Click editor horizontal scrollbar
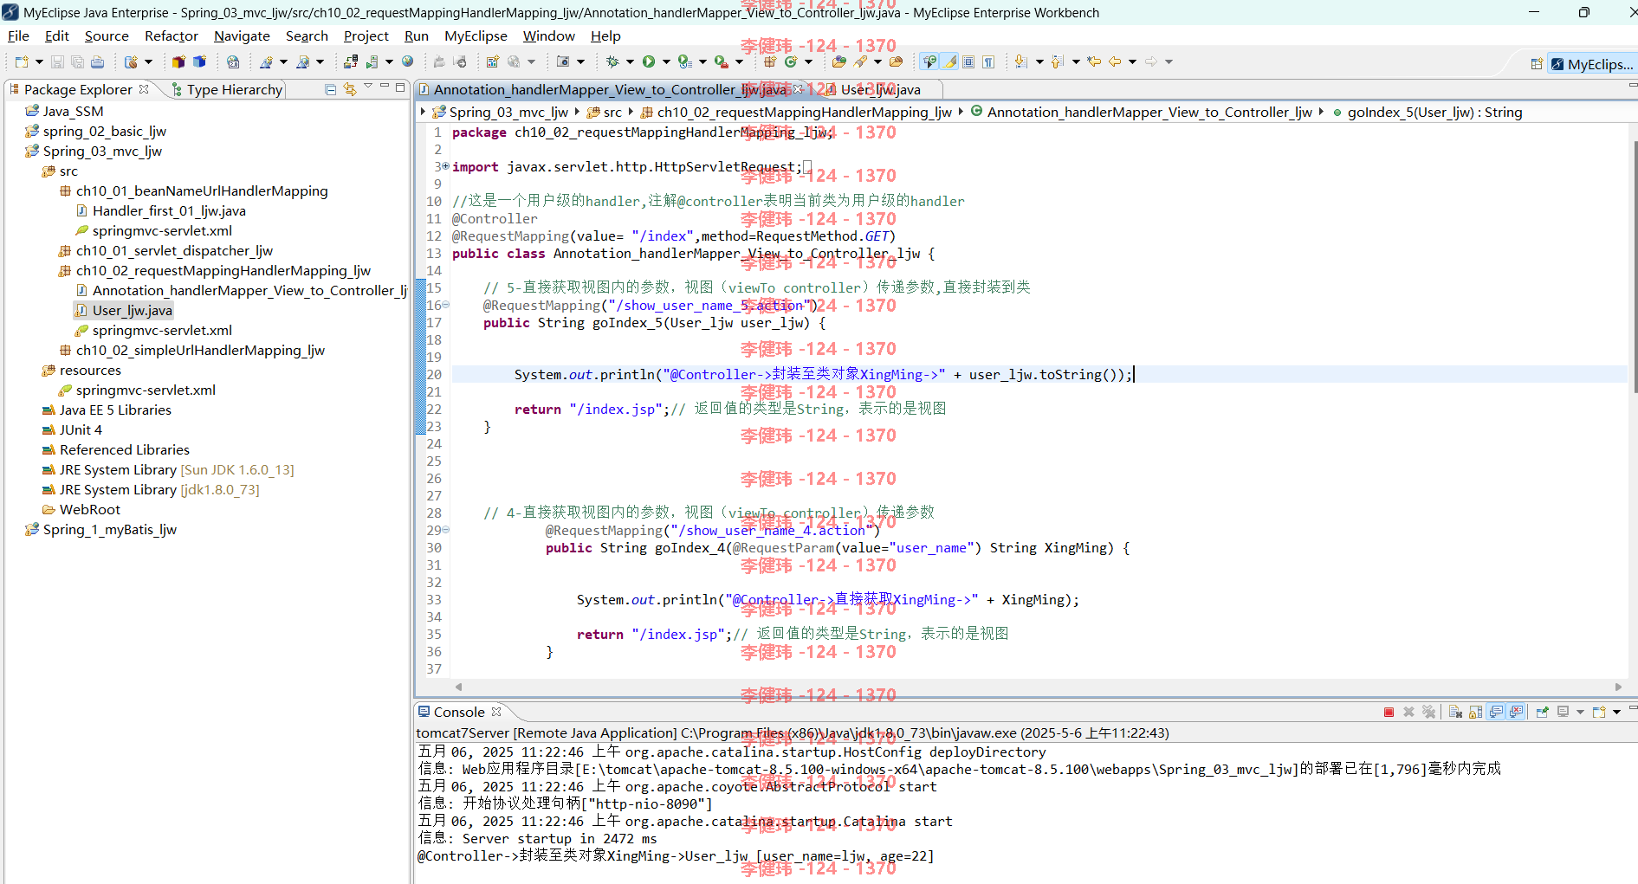Image resolution: width=1638 pixels, height=884 pixels. point(1038,687)
